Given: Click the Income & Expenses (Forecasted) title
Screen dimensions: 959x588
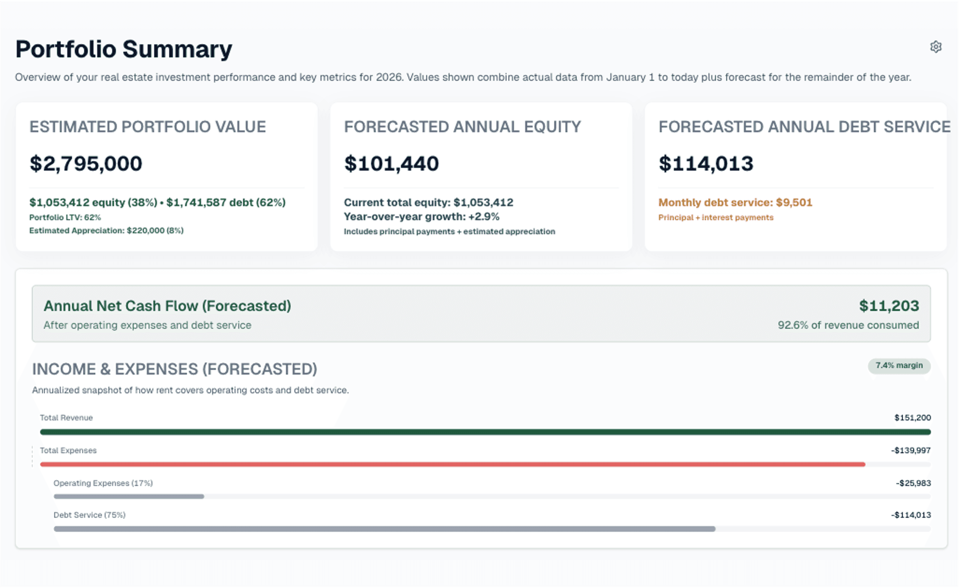Looking at the screenshot, I should coord(174,369).
